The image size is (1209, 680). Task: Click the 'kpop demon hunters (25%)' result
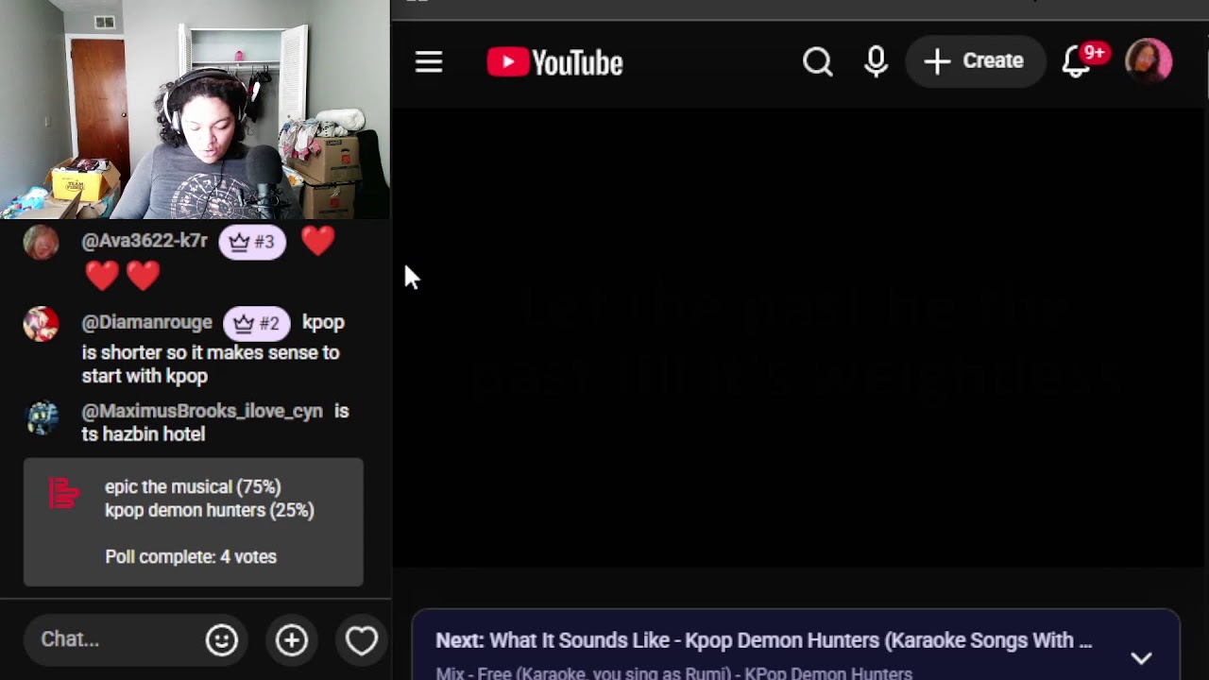(209, 510)
